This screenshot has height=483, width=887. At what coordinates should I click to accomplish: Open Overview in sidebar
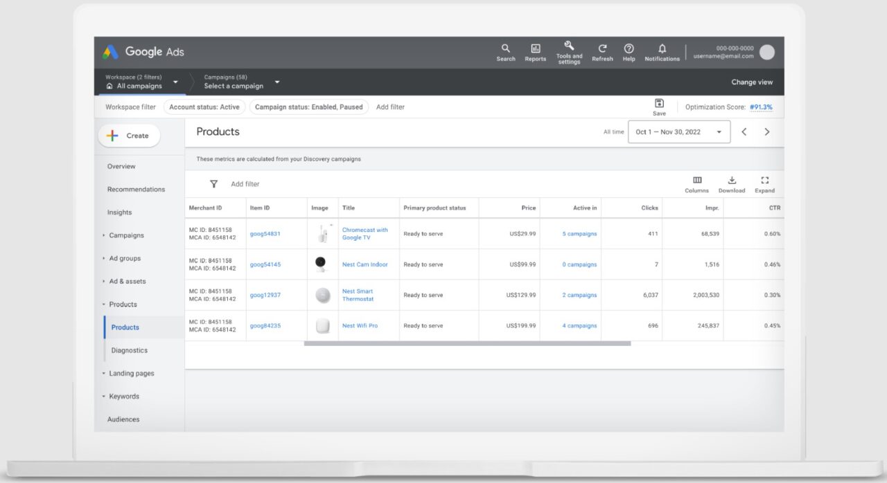click(121, 166)
